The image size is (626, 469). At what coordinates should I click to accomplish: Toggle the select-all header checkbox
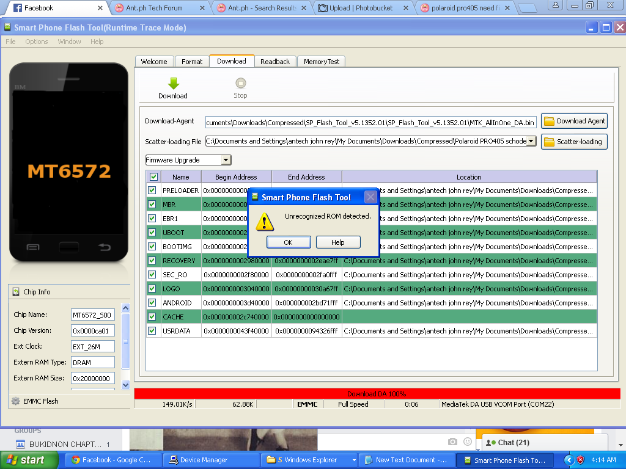pos(153,176)
